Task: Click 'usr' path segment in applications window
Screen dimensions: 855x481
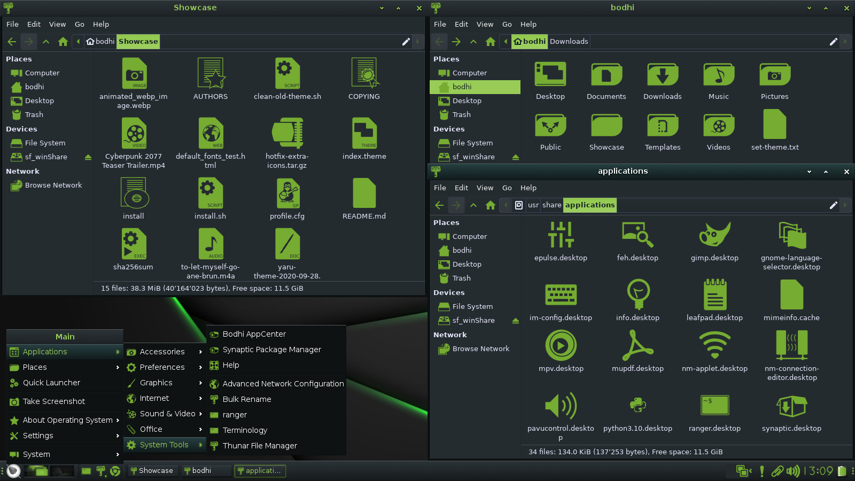Action: tap(533, 205)
